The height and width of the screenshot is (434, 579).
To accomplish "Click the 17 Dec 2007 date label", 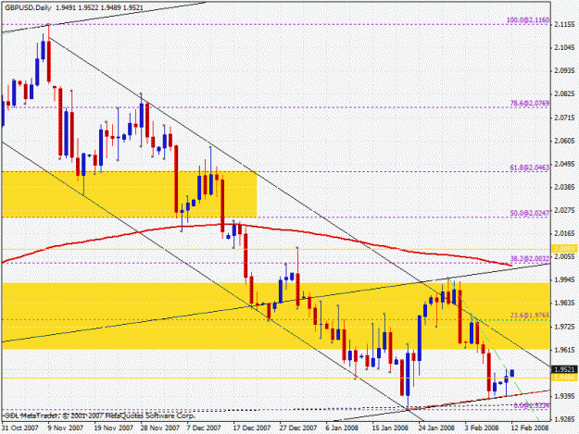I will [x=252, y=428].
